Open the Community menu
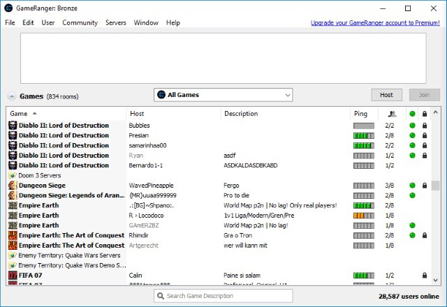This screenshot has height=307, width=447. [x=80, y=23]
